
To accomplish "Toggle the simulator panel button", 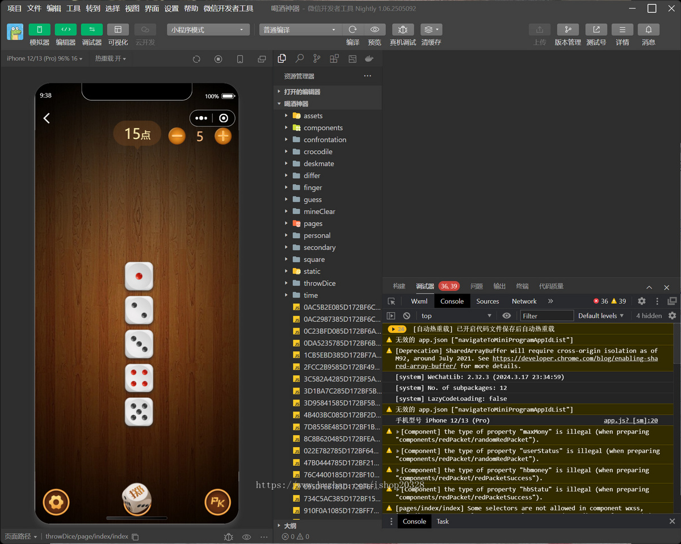I will pyautogui.click(x=40, y=29).
